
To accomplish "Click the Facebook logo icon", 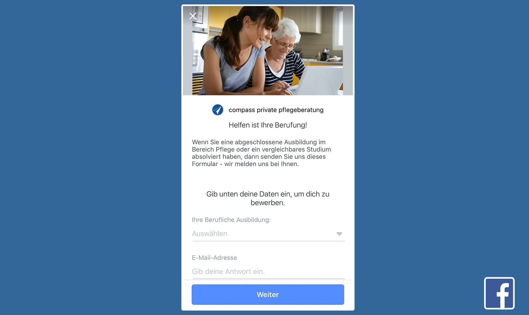I will point(499,293).
